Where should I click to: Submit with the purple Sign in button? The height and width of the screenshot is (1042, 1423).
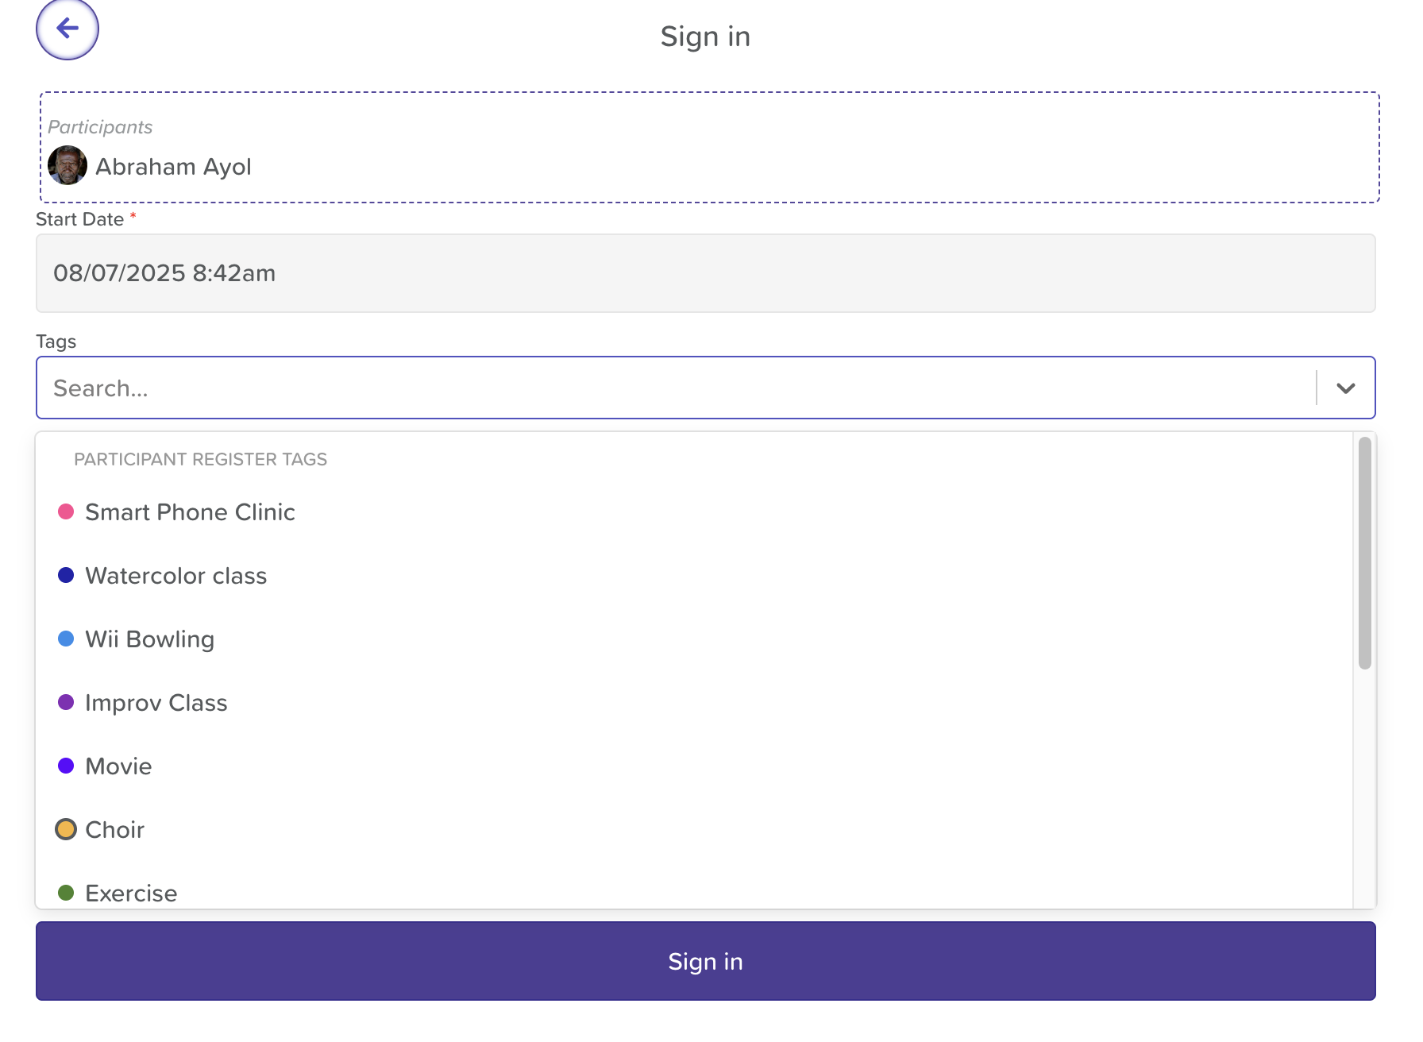(705, 961)
